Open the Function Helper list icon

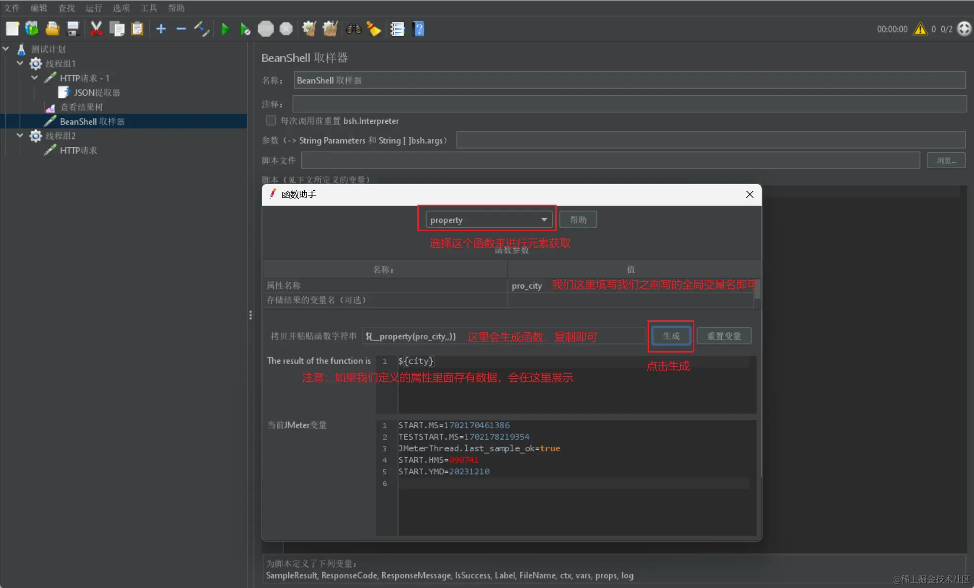coord(397,29)
